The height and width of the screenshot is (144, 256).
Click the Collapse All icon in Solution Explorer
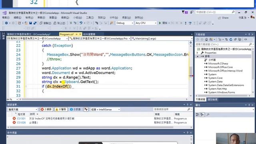[235, 39]
